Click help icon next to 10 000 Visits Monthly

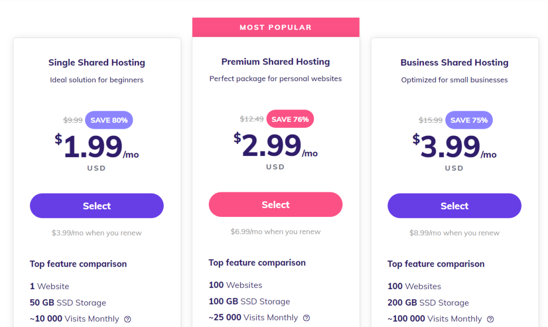click(128, 319)
